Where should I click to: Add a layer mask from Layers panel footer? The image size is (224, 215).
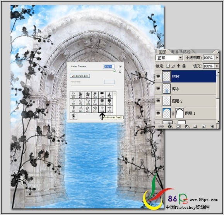click(x=178, y=126)
